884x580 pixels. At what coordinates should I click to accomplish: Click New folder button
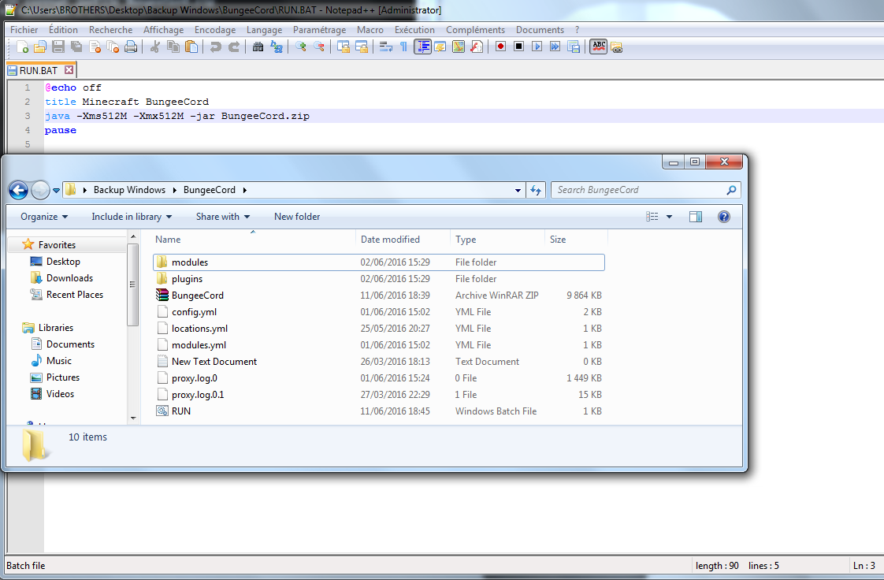pyautogui.click(x=297, y=217)
